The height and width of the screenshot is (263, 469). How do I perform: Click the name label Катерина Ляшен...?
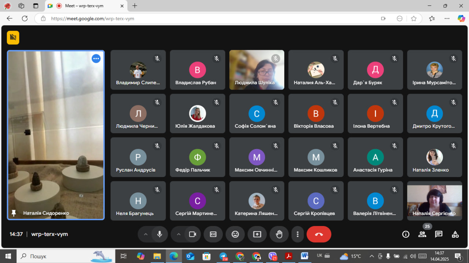256,213
